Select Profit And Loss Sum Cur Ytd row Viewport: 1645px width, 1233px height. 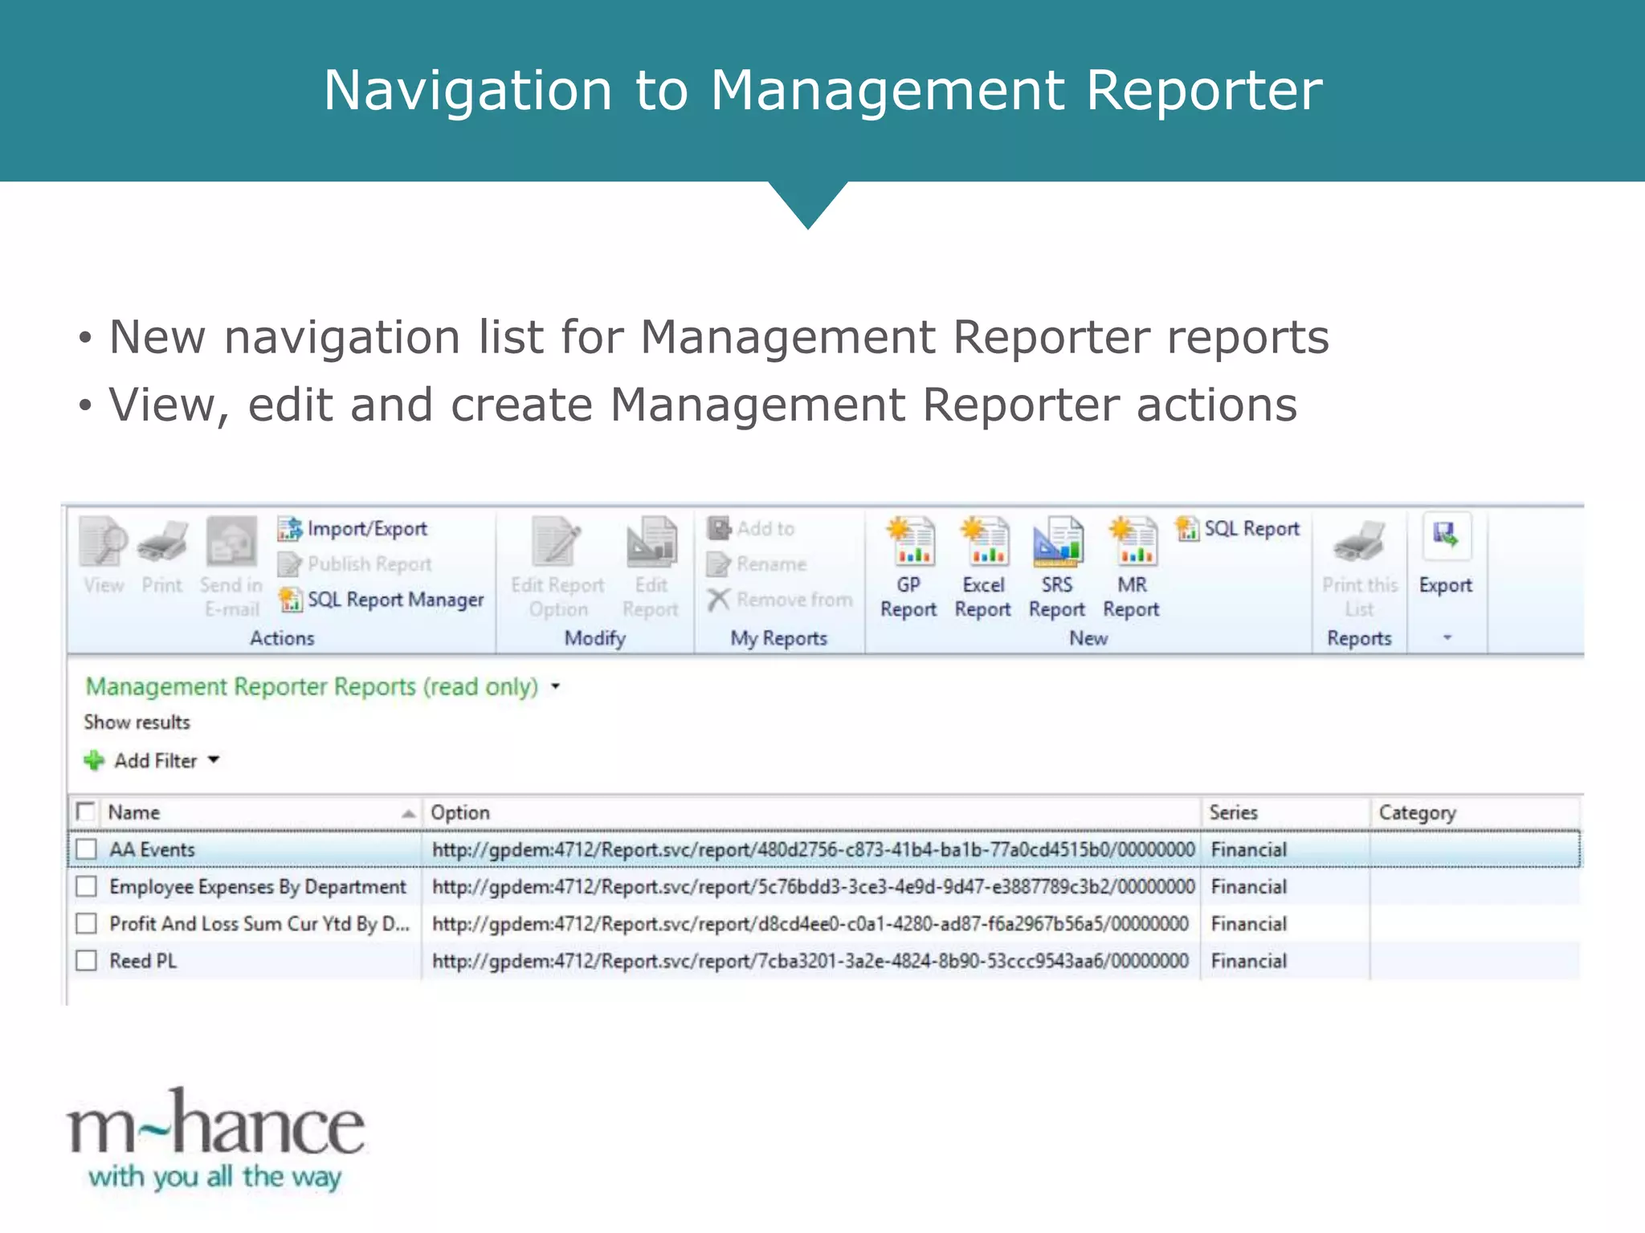[259, 924]
